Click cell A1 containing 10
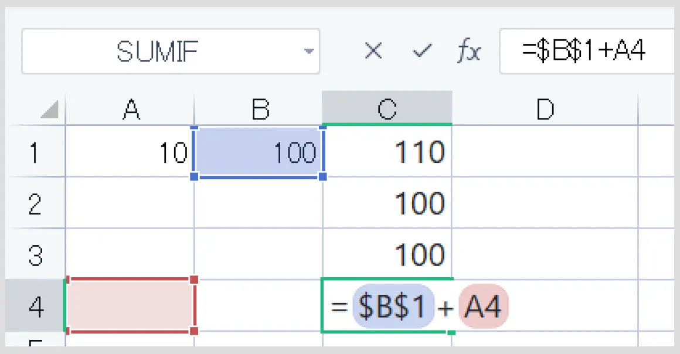Screen dimensions: 680x354 pyautogui.click(x=130, y=151)
